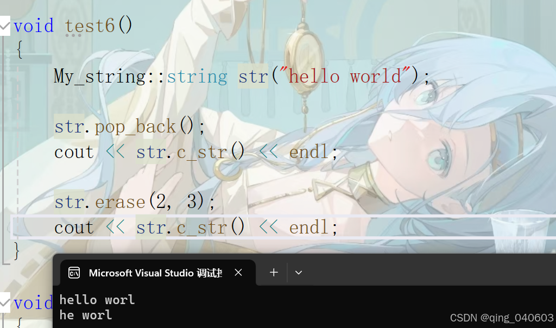Click the str variable in the declaration
Screen dimensions: 556x328
(x=253, y=76)
